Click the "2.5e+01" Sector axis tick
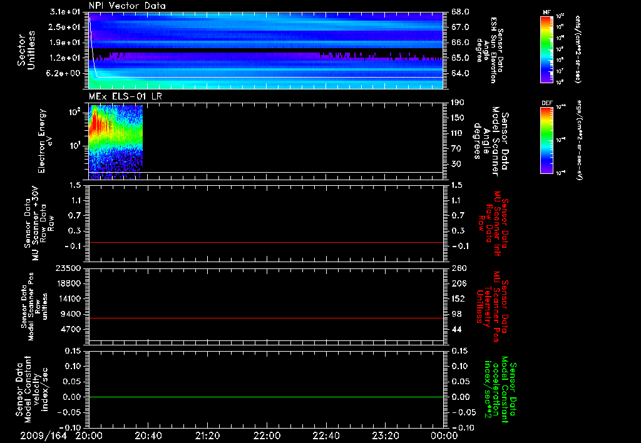The image size is (641, 443). [x=65, y=27]
